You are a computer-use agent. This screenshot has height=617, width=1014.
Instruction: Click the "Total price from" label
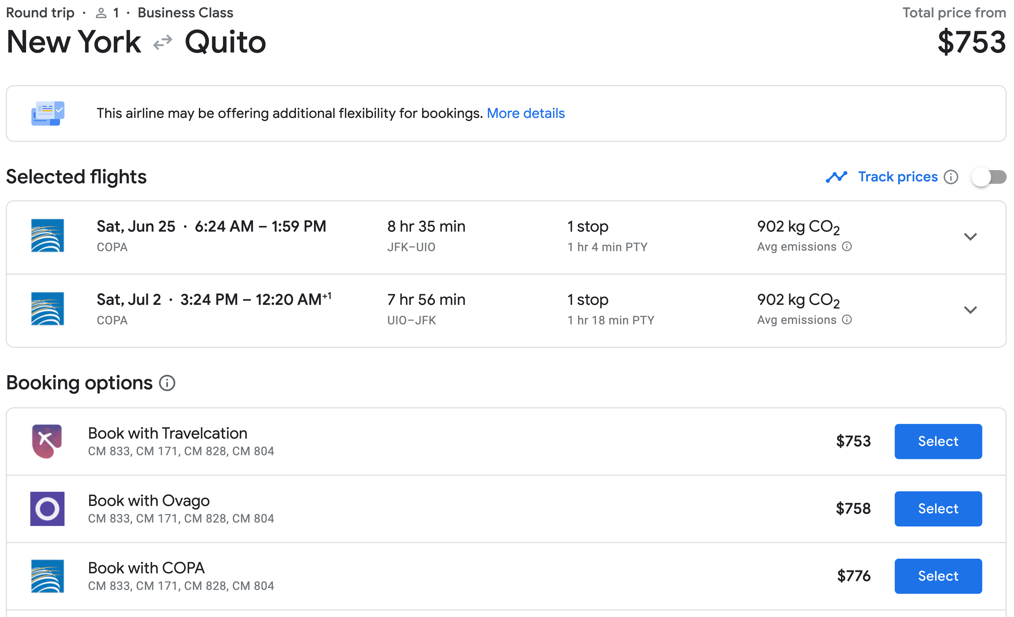point(954,13)
